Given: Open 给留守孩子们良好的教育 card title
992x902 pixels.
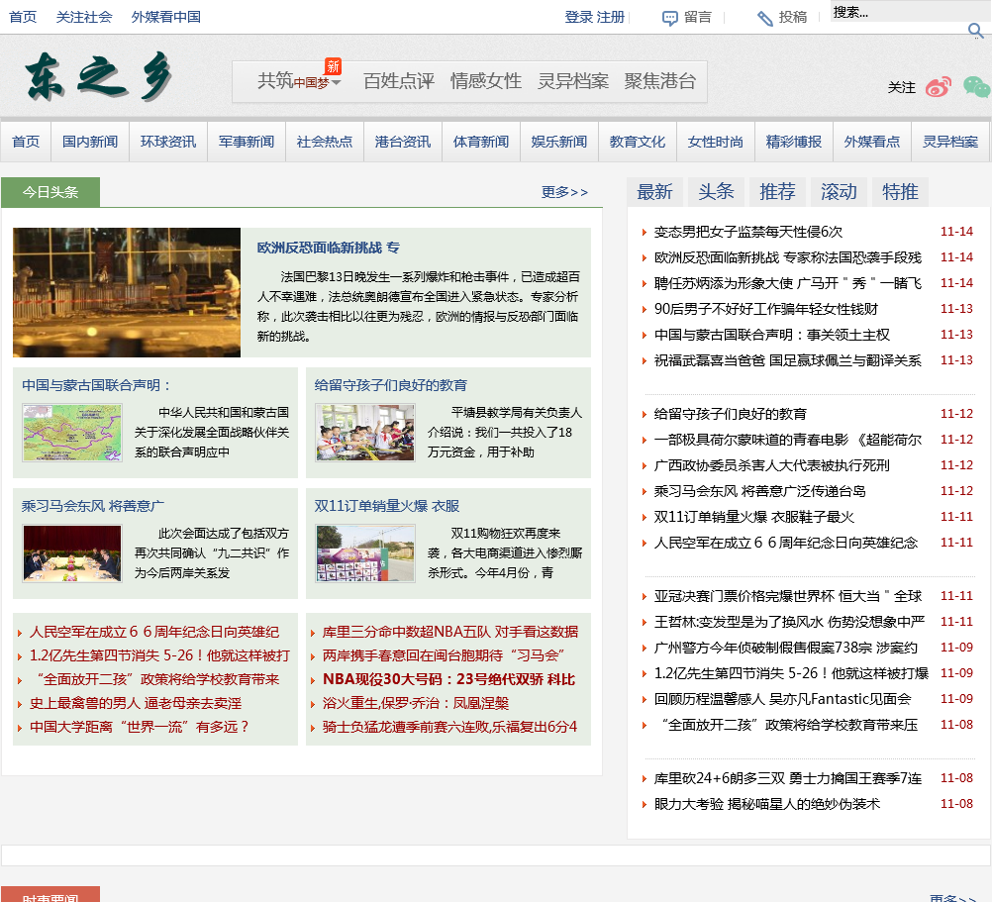Looking at the screenshot, I should [391, 385].
